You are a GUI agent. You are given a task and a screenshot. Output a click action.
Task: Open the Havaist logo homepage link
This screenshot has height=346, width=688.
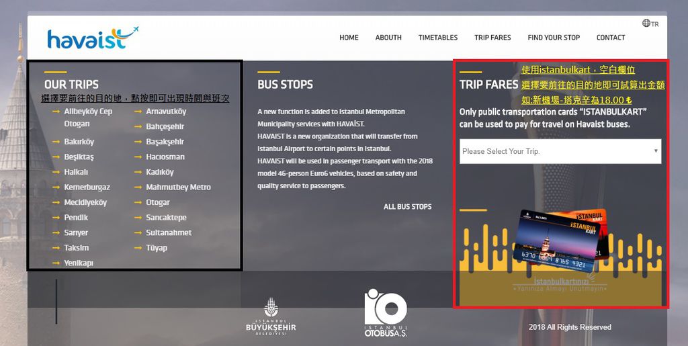pos(93,38)
